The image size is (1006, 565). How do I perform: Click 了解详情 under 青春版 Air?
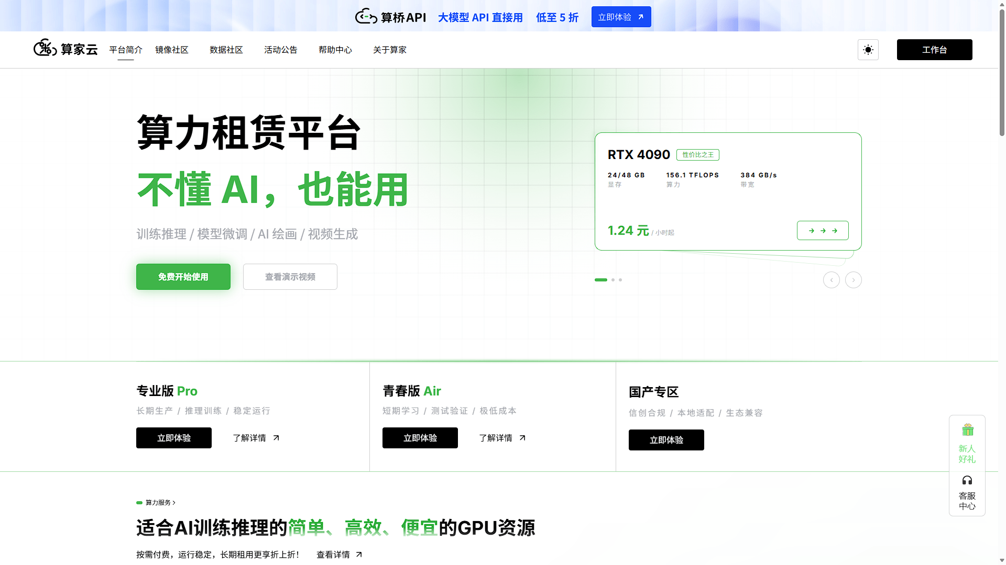click(x=502, y=438)
